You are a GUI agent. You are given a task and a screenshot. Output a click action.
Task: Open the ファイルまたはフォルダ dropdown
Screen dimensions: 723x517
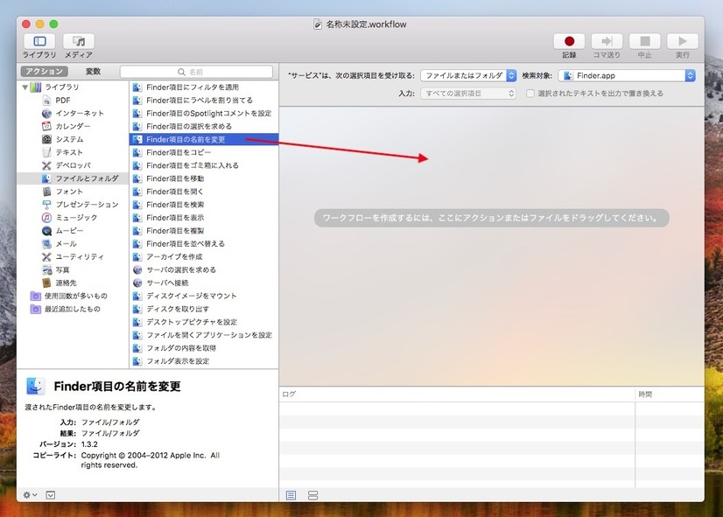point(468,76)
